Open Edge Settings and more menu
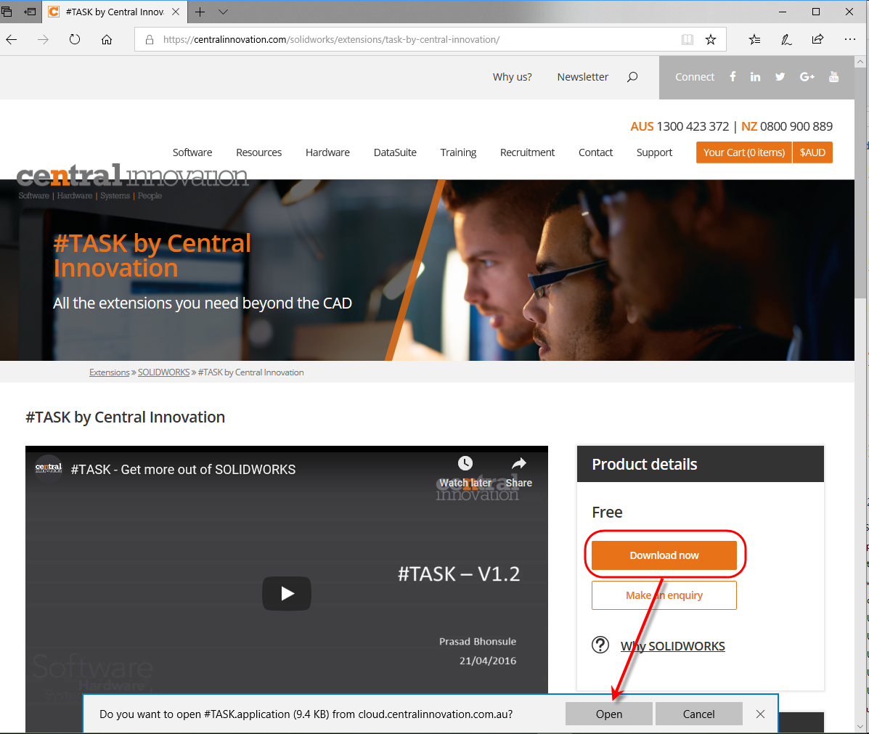869x734 pixels. (849, 39)
